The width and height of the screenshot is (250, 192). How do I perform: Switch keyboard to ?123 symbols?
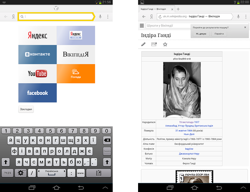click(x=7, y=173)
